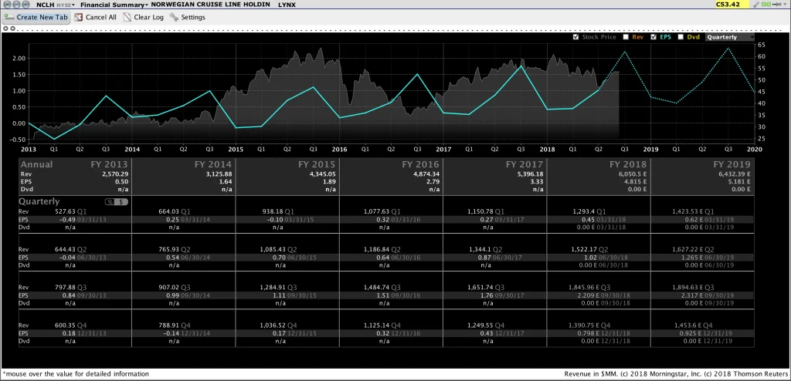
Task: Click the pin window icon in title bar
Action: [777, 5]
